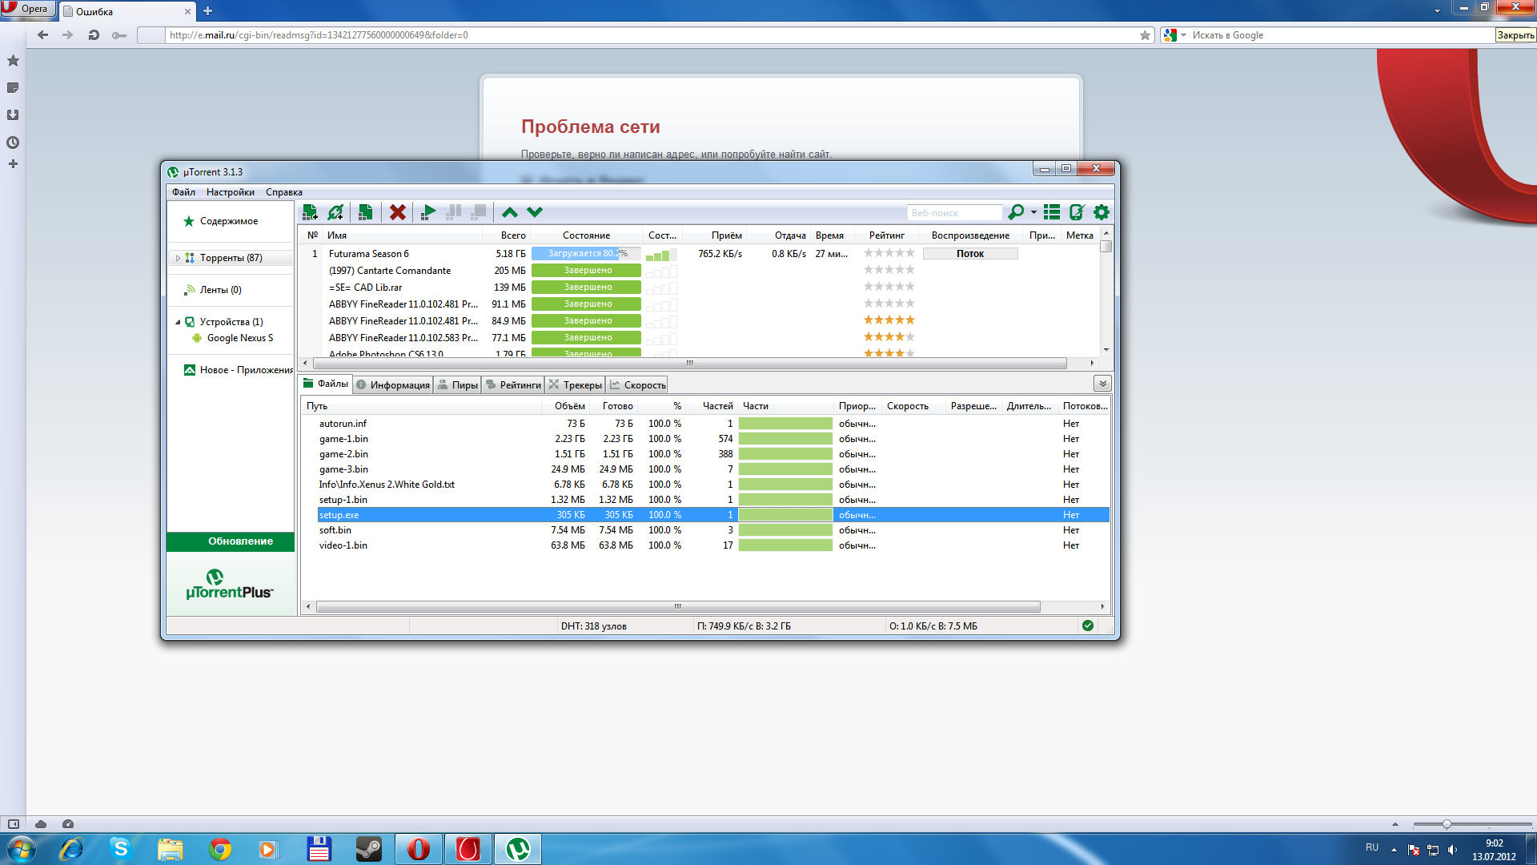This screenshot has height=865, width=1537.
Task: Pause the torrent via toolbar pause icon
Action: (x=453, y=212)
